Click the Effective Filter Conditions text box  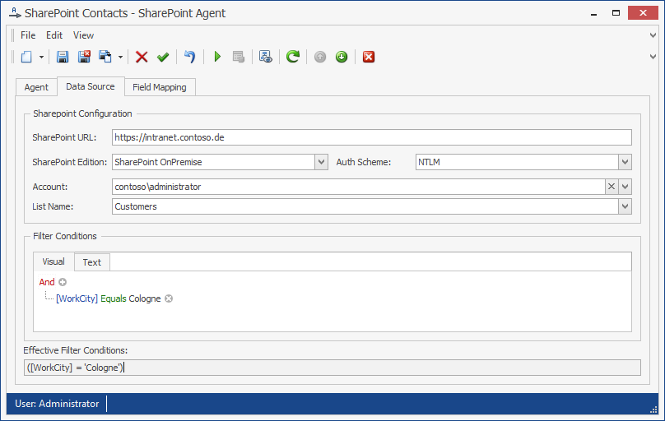332,368
